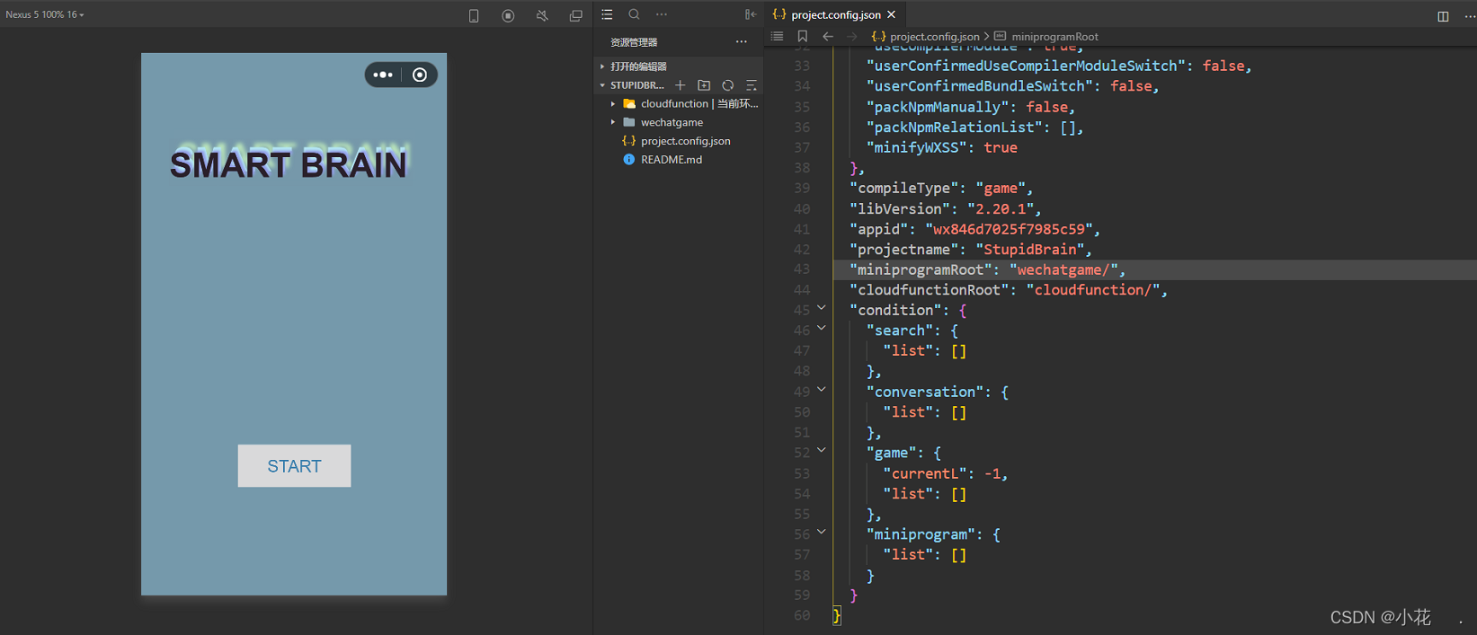
Task: Fold the "game" block at line 52
Action: coord(822,451)
